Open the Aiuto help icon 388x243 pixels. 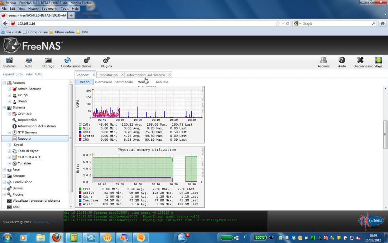coord(342,62)
